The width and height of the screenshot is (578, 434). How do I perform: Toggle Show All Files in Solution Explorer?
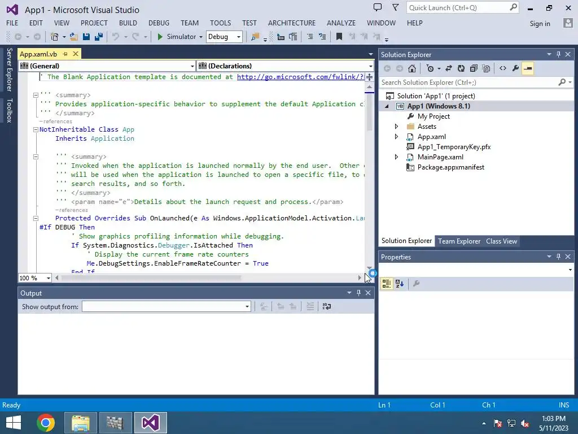[x=486, y=68]
